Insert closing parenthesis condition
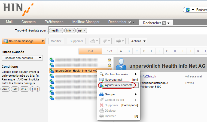This screenshot has width=207, height=122. click(x=38, y=89)
